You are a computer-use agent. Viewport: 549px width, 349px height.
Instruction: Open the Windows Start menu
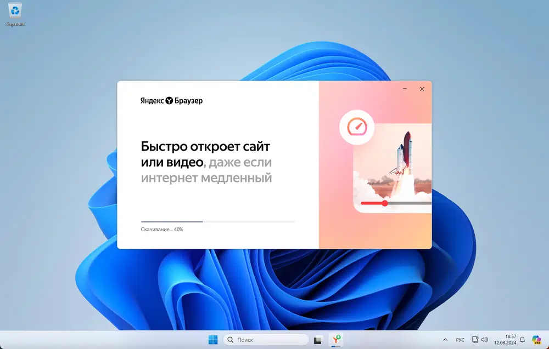point(213,340)
